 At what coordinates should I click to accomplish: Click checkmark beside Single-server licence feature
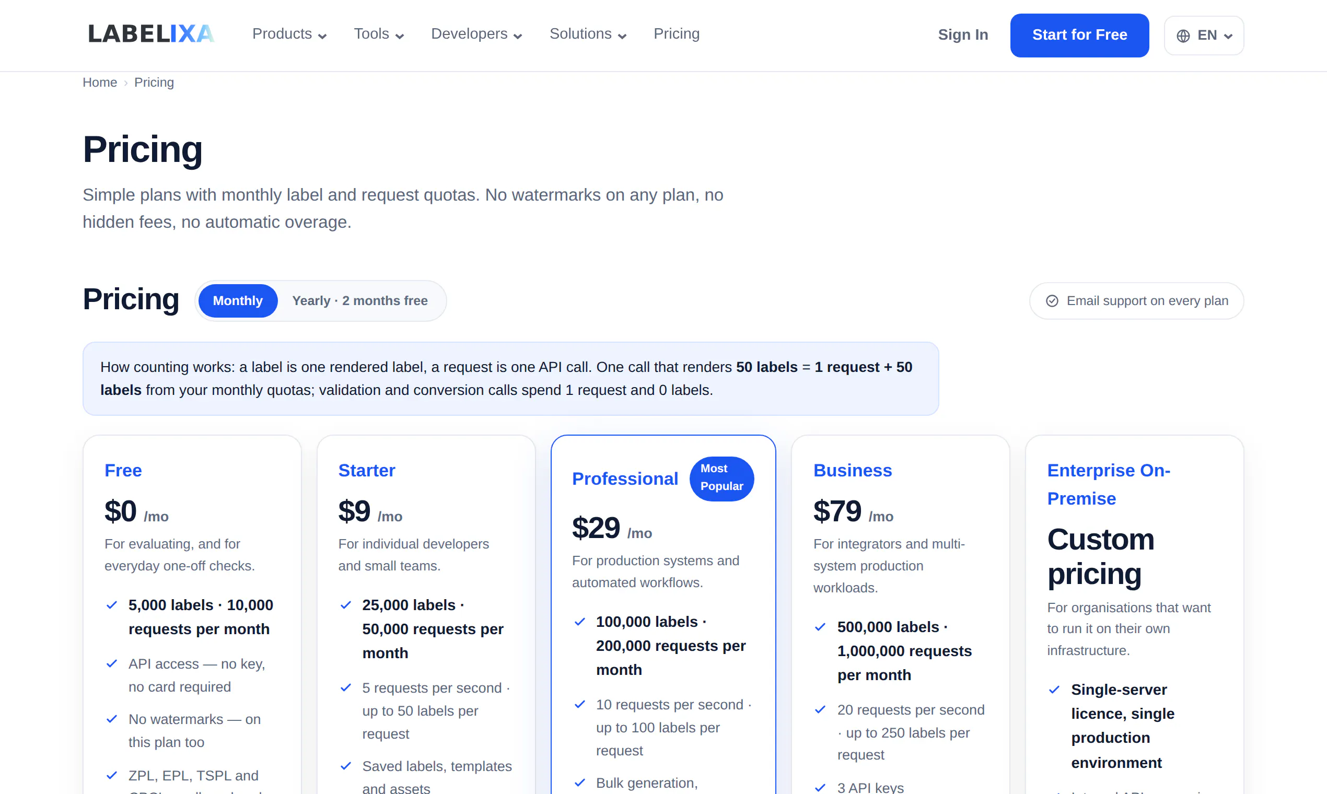(1054, 690)
